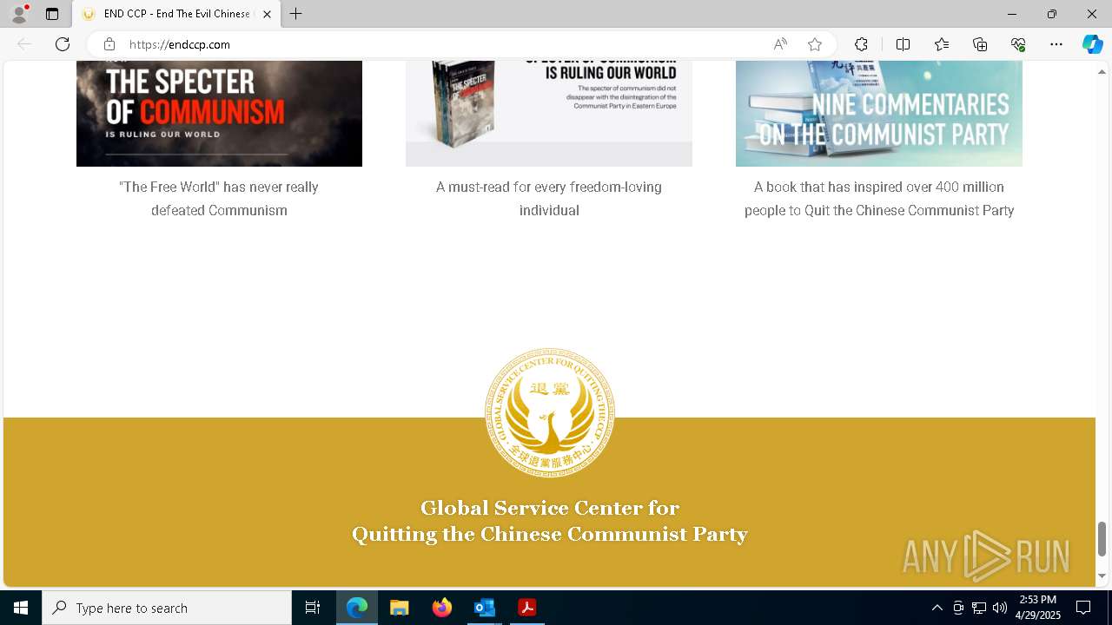
Task: Open Settings and more ellipsis menu
Action: (1056, 44)
